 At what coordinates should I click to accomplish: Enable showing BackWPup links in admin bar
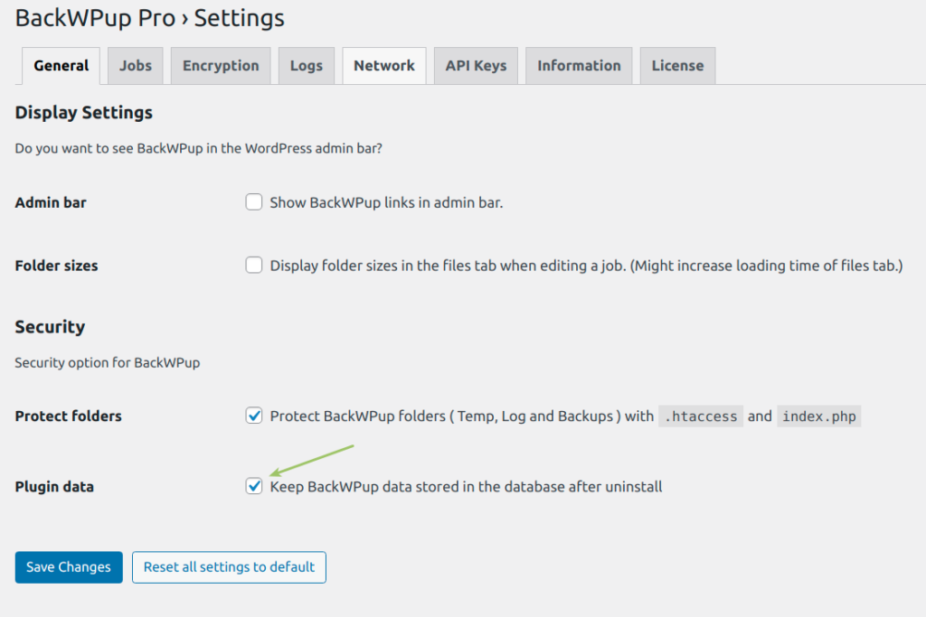pyautogui.click(x=254, y=201)
